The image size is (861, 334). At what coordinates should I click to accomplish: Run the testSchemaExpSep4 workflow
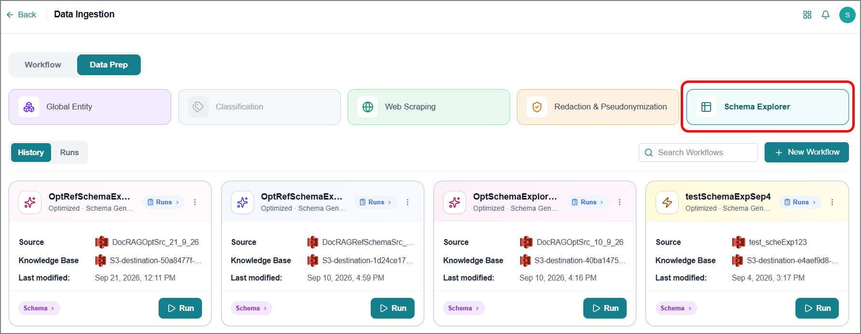click(x=817, y=308)
